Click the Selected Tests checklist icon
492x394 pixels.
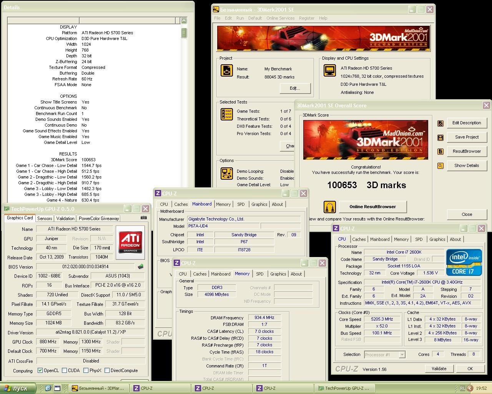pyautogui.click(x=227, y=114)
